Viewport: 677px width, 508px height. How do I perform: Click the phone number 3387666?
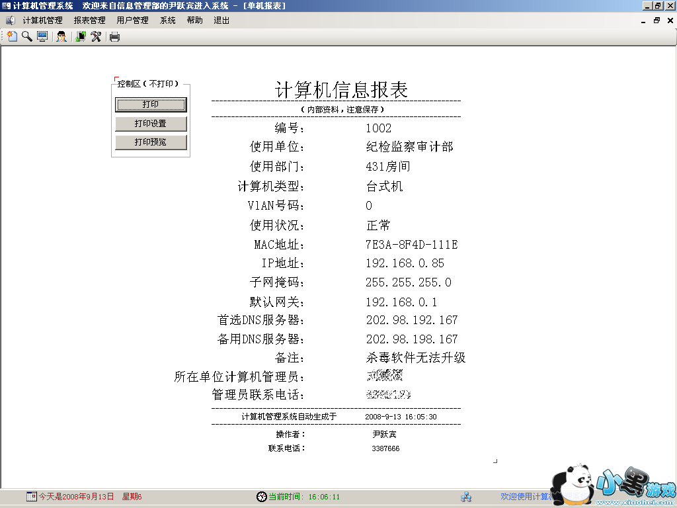(385, 449)
